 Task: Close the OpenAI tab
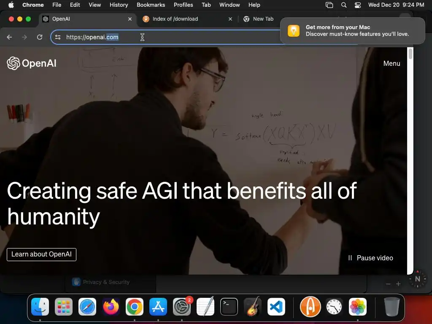click(130, 19)
